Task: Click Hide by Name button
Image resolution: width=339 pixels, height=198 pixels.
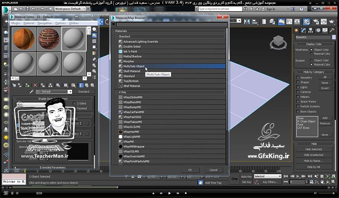Action: [x=314, y=161]
